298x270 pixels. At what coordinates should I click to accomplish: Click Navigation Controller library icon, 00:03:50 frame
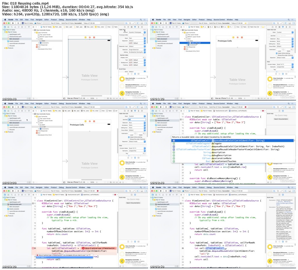pos(270,261)
